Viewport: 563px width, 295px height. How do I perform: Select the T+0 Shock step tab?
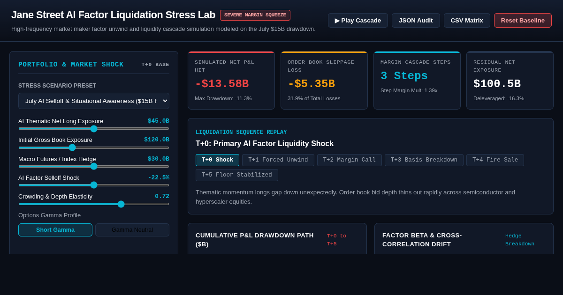(217, 160)
